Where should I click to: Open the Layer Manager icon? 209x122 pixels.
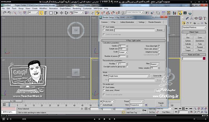(x=158, y=13)
